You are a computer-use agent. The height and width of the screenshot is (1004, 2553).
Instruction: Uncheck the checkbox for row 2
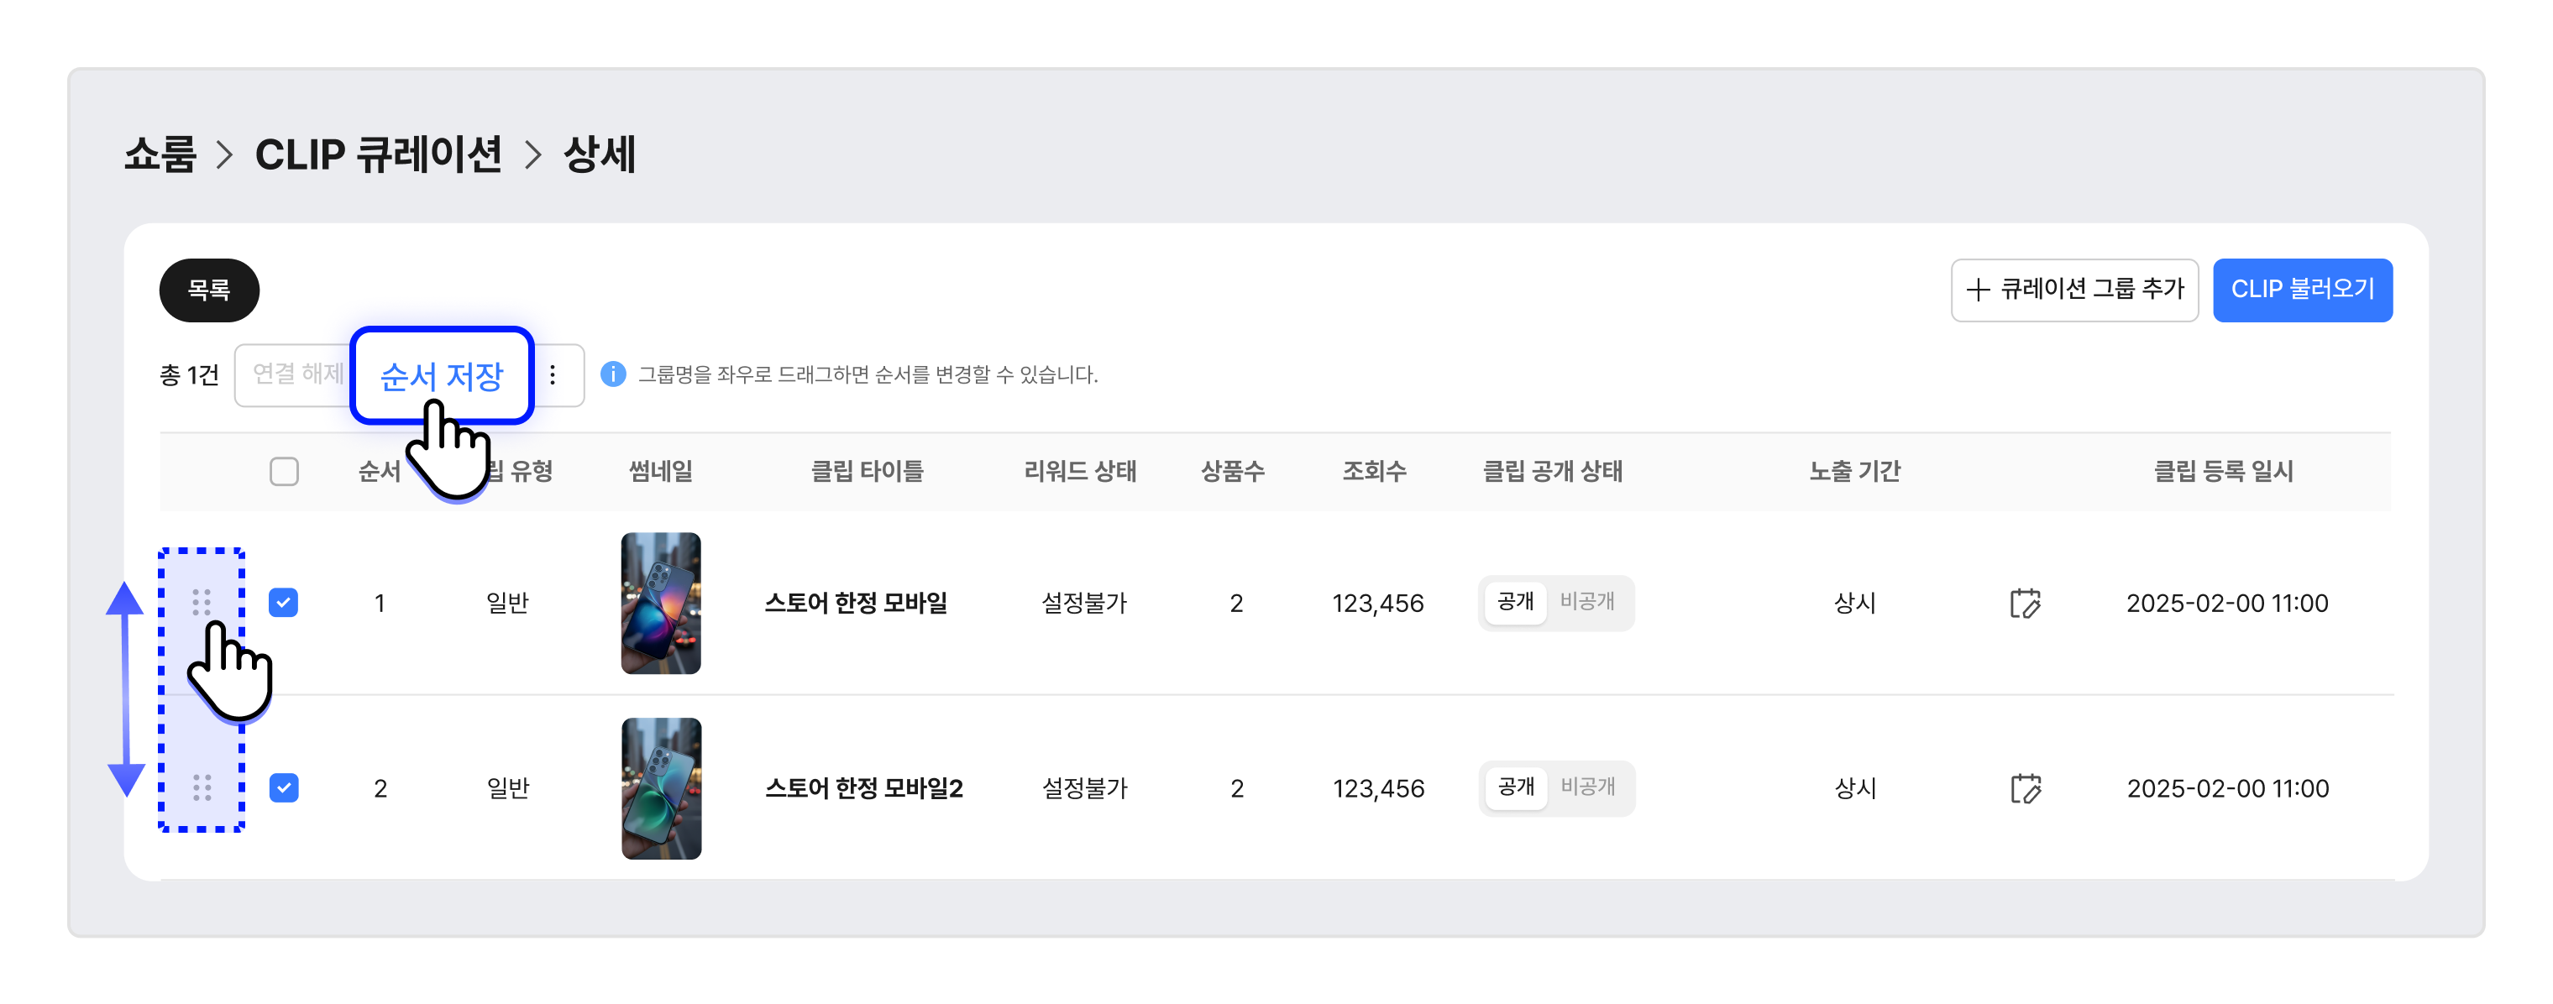(x=284, y=787)
